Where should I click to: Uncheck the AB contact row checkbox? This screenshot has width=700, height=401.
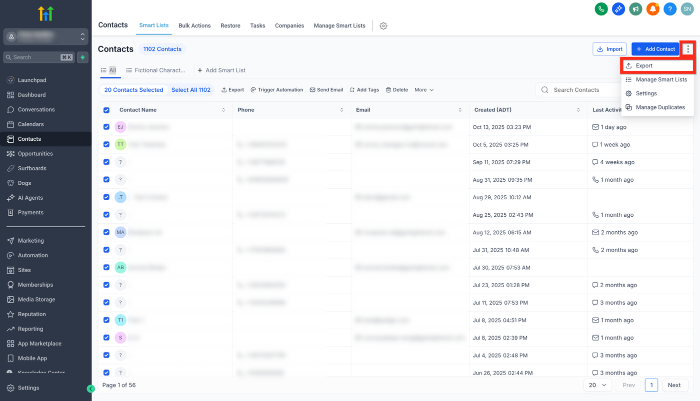pyautogui.click(x=106, y=267)
